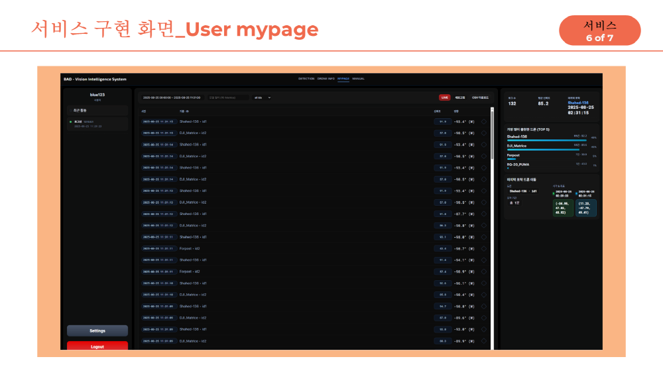The height and width of the screenshot is (373, 663).
Task: Click the diamond icon on the 11:31:13 DJI_Matrice row
Action: (484, 202)
